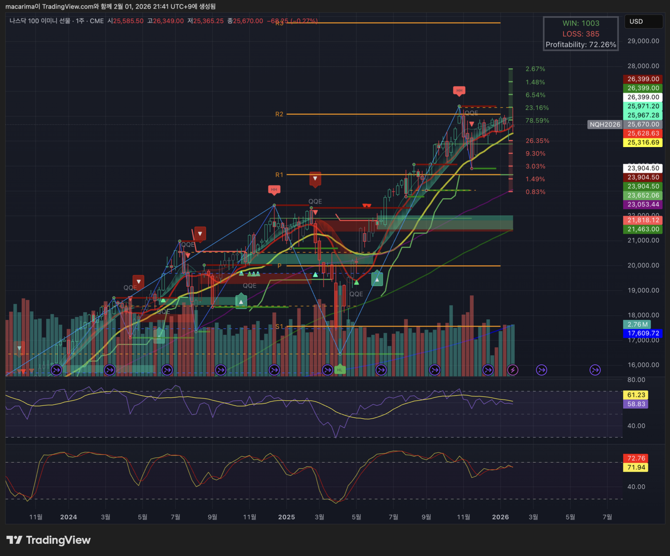Click the yellow 25,316.69 price label
The image size is (670, 556).
pyautogui.click(x=643, y=142)
